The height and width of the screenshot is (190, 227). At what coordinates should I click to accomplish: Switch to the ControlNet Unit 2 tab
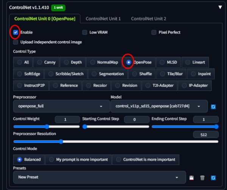tap(149, 18)
